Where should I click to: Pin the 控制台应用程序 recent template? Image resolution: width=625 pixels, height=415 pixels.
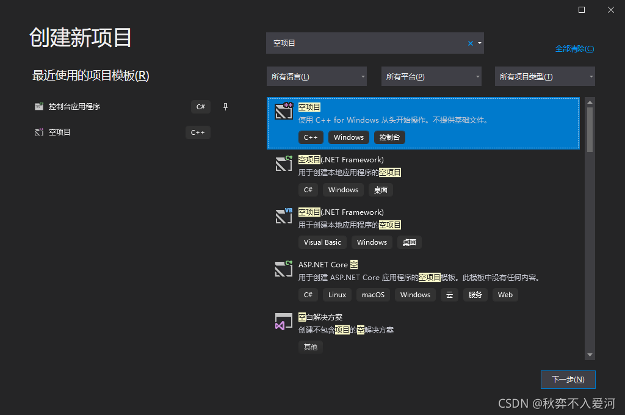[x=225, y=106]
